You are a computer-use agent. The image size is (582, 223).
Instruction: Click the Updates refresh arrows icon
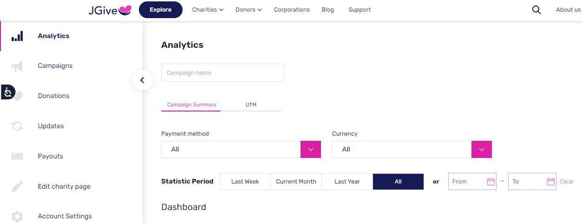tap(17, 126)
